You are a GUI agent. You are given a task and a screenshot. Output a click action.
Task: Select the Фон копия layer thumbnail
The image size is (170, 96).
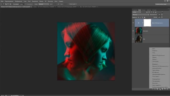pyautogui.click(x=139, y=31)
